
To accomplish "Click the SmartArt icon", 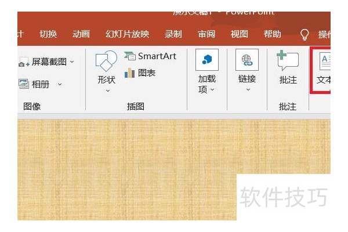I will click(129, 56).
